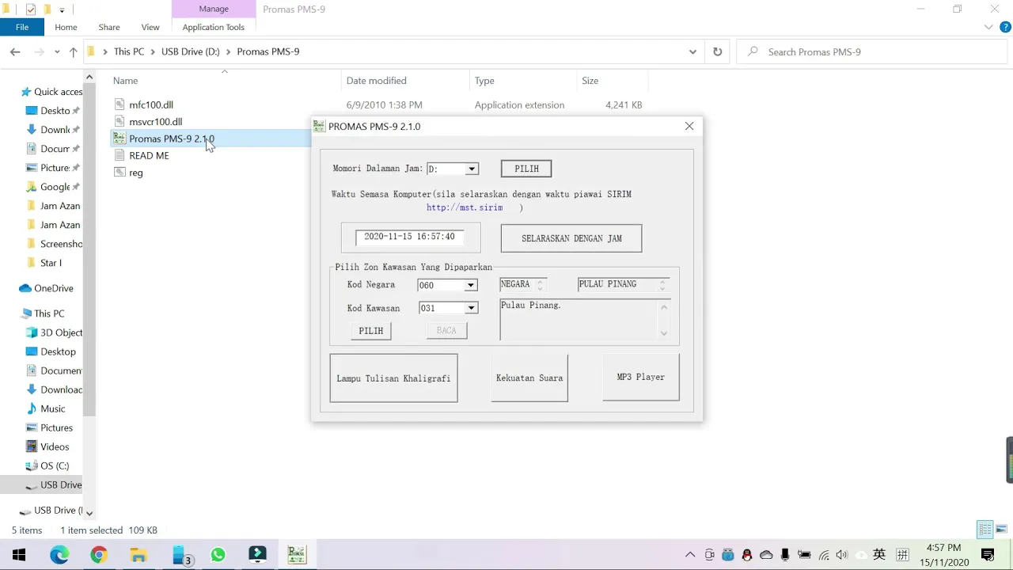
Task: Select the Manage contextual tab
Action: [214, 9]
